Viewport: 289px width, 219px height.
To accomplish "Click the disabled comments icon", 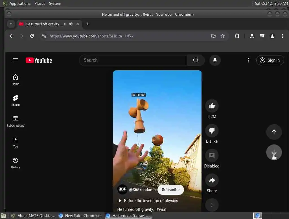I will (x=212, y=156).
